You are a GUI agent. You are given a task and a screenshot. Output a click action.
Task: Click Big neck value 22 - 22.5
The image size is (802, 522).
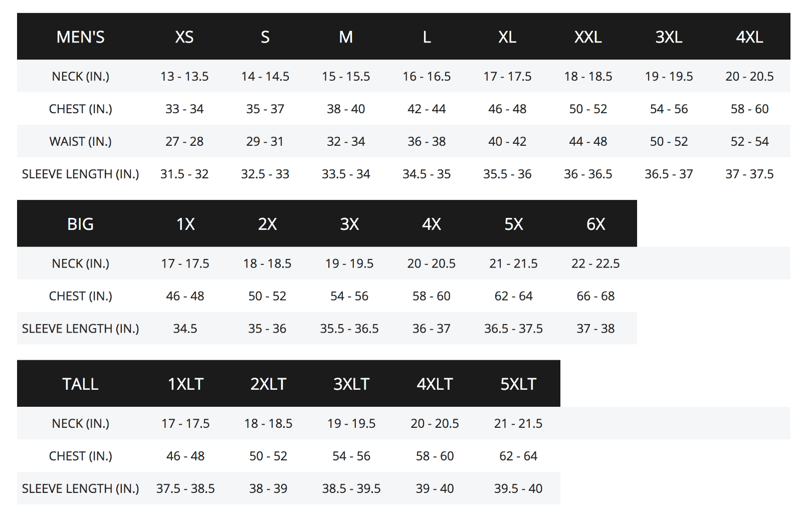coord(595,264)
